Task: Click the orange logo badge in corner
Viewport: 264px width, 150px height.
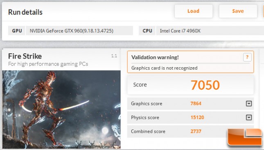Action: tap(245, 137)
